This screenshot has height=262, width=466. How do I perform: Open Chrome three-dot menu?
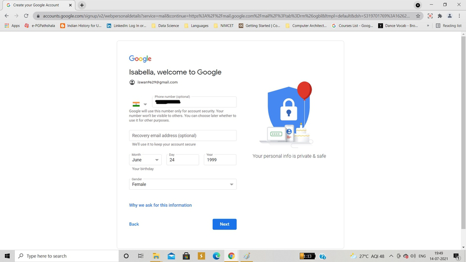tap(459, 16)
